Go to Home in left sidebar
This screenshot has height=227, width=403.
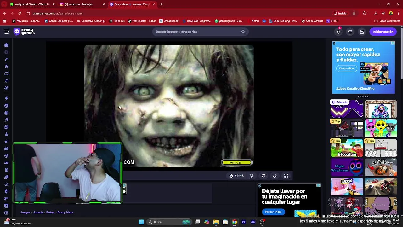pos(6,45)
